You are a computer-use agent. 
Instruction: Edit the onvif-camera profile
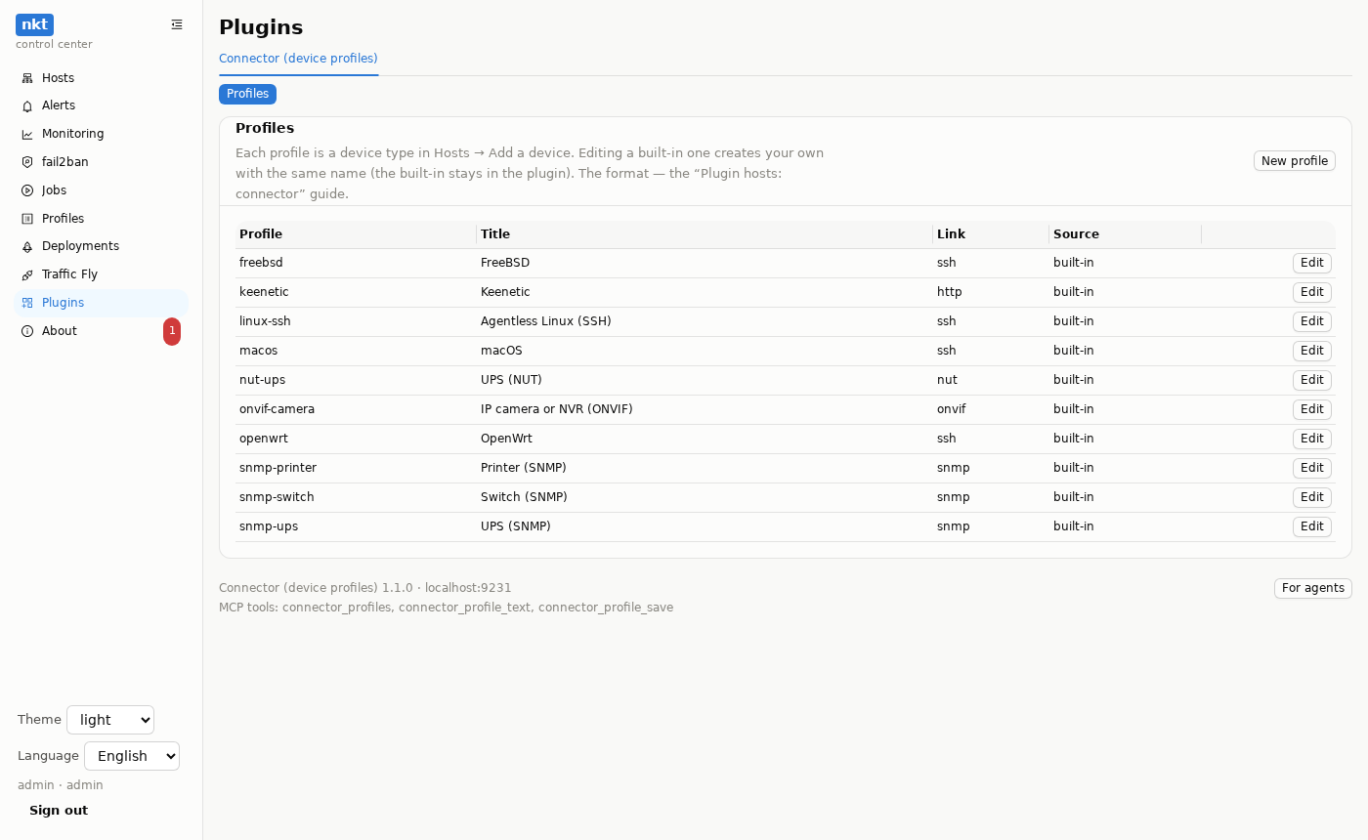click(x=1312, y=409)
